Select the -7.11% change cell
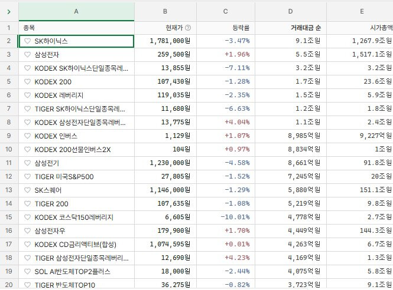 click(x=226, y=68)
